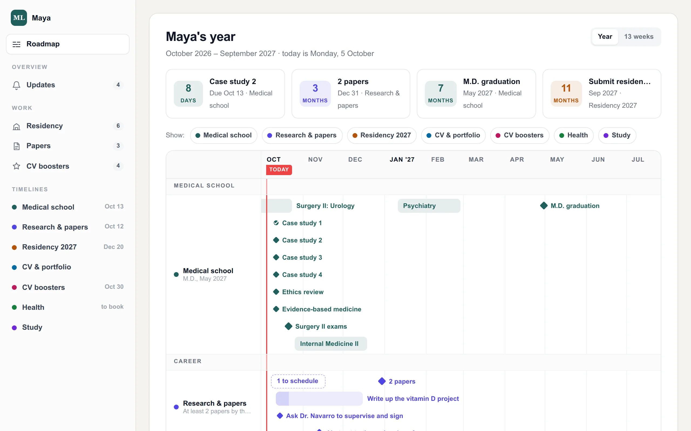Click Evidence-based medicine milestone diamond

tap(276, 309)
